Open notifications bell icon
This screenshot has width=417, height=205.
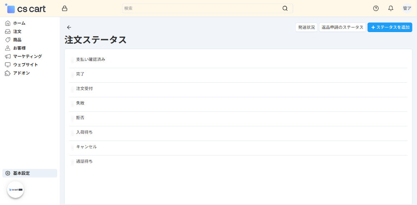391,8
